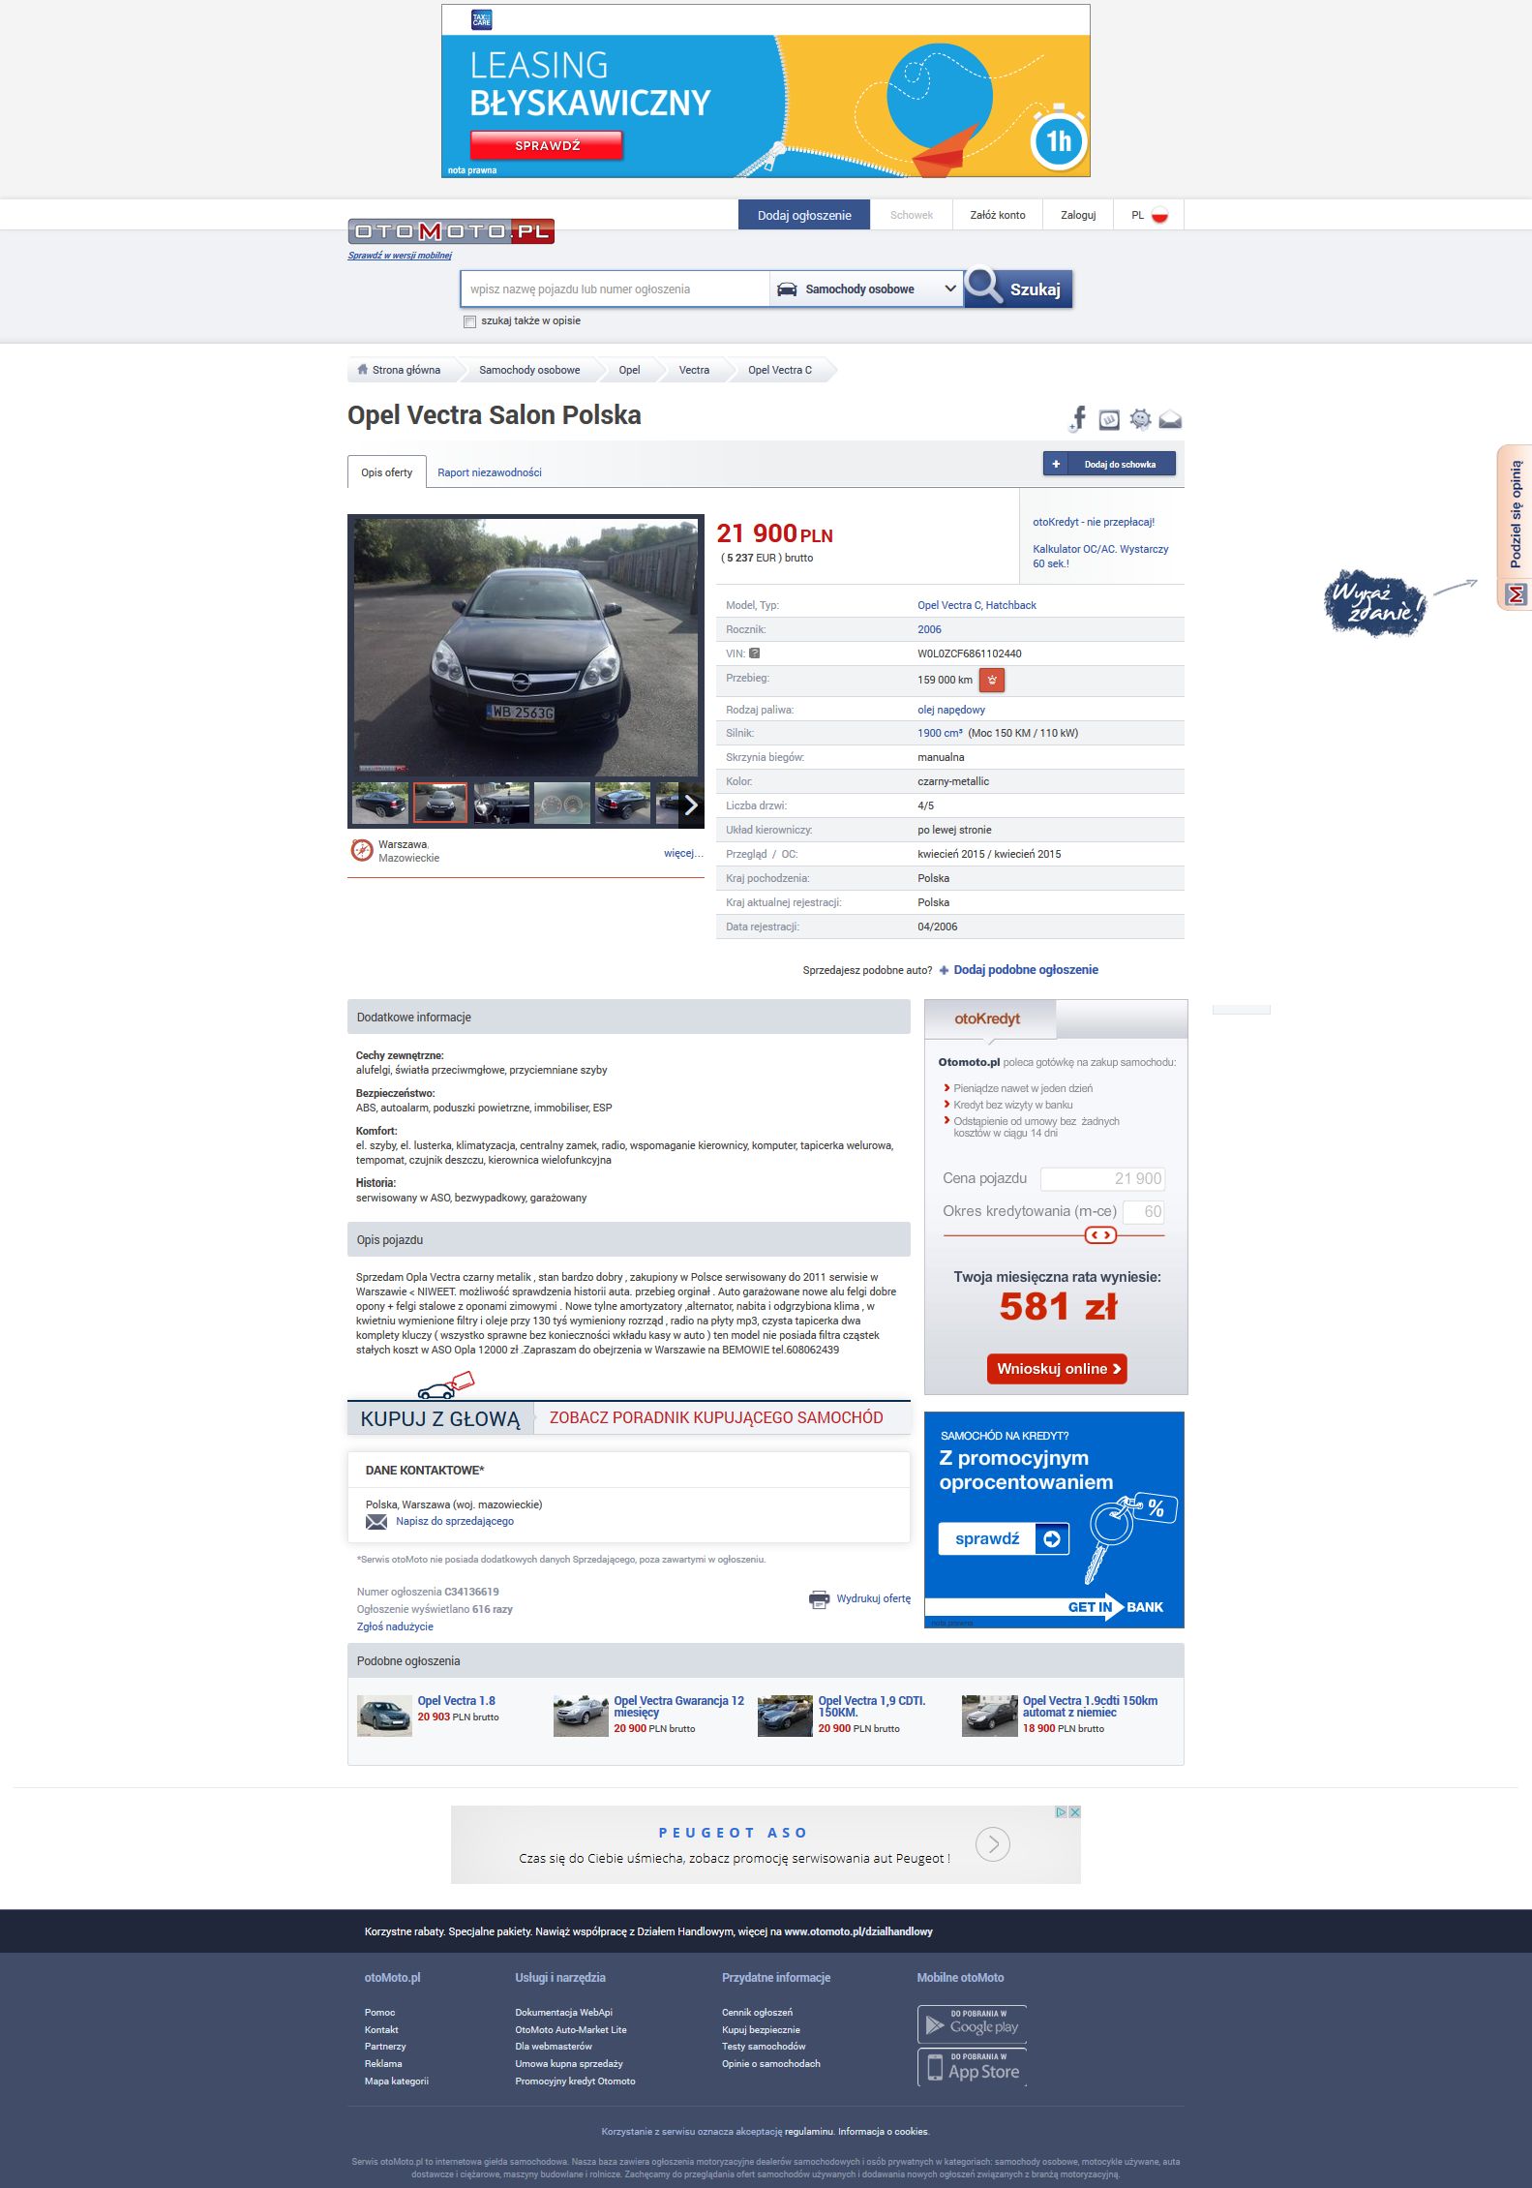
Task: Open 'Opel Vectra Gwarancja 12 miesięcy' listing
Action: [x=678, y=1707]
